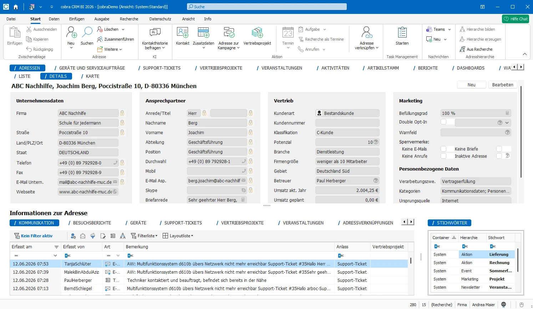Image resolution: width=533 pixels, height=309 pixels.
Task: Click the Termin calendar icon
Action: (288, 33)
